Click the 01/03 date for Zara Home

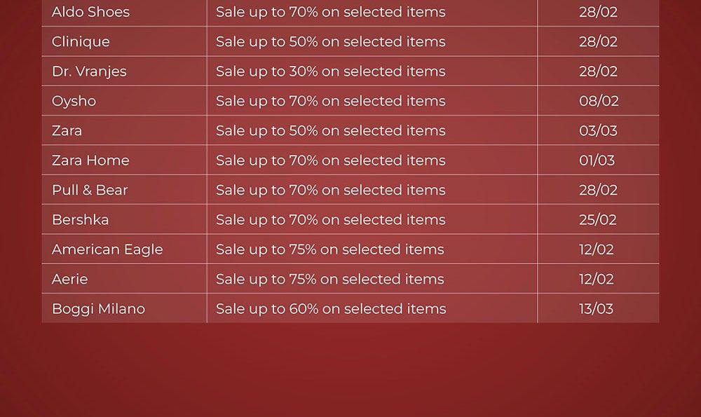coord(597,160)
